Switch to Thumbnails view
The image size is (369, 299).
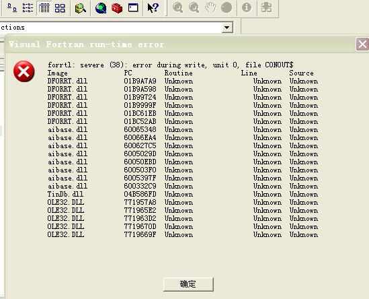[x=60, y=8]
